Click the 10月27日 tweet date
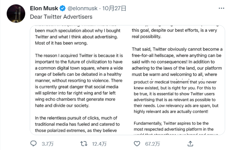This screenshot has width=231, height=150. pyautogui.click(x=114, y=9)
